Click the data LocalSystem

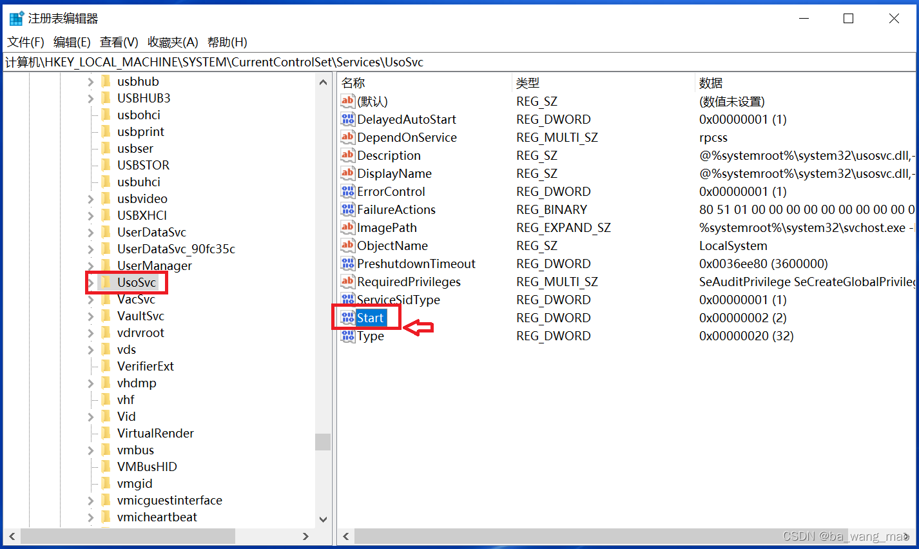click(x=733, y=246)
